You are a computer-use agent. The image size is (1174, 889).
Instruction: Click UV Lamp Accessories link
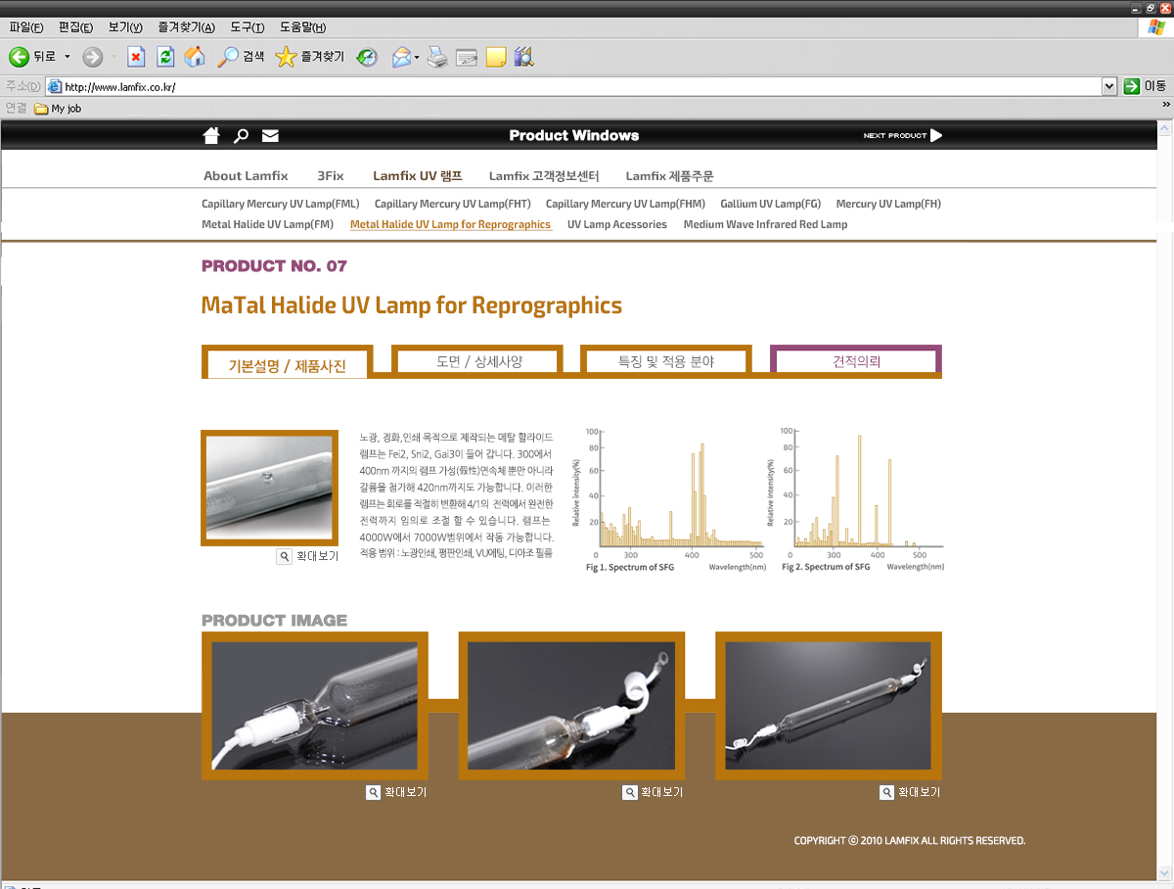[x=616, y=224]
